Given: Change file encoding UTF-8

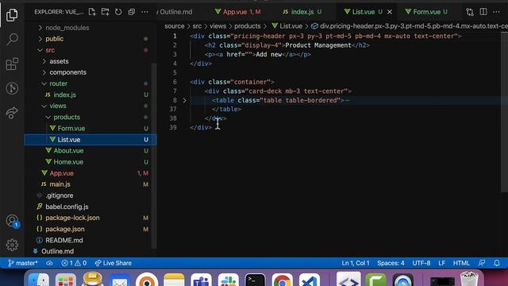Looking at the screenshot, I should (x=421, y=263).
